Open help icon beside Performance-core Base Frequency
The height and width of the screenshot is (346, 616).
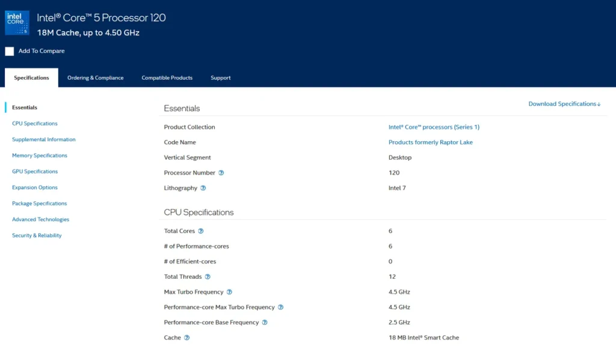click(265, 323)
